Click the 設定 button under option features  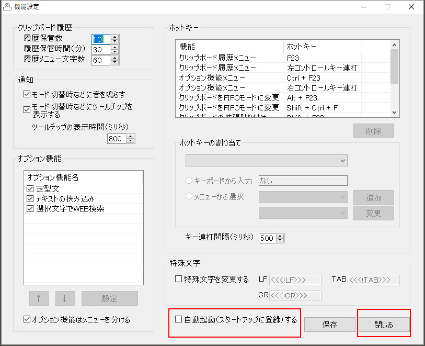(110, 298)
